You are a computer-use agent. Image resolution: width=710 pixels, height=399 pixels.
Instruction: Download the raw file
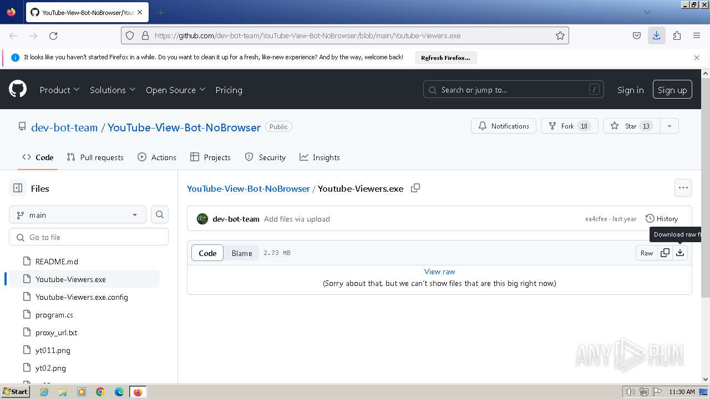click(680, 253)
